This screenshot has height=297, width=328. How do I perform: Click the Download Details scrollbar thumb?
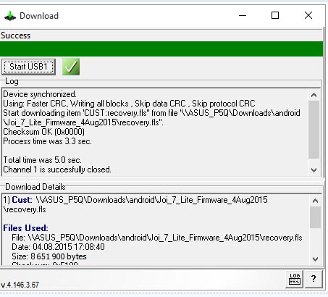pos(315,217)
